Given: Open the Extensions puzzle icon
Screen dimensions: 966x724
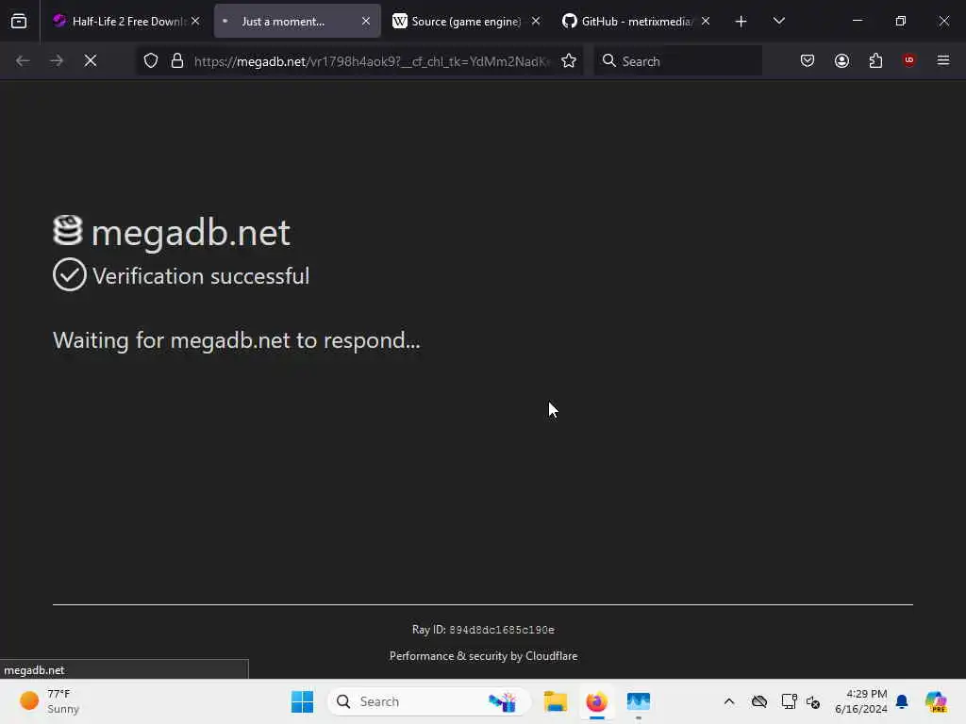Looking at the screenshot, I should (875, 60).
